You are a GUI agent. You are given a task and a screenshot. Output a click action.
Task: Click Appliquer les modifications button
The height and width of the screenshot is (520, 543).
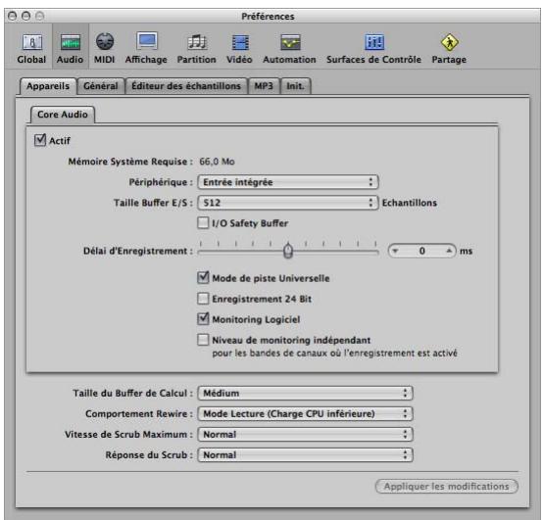(x=447, y=487)
